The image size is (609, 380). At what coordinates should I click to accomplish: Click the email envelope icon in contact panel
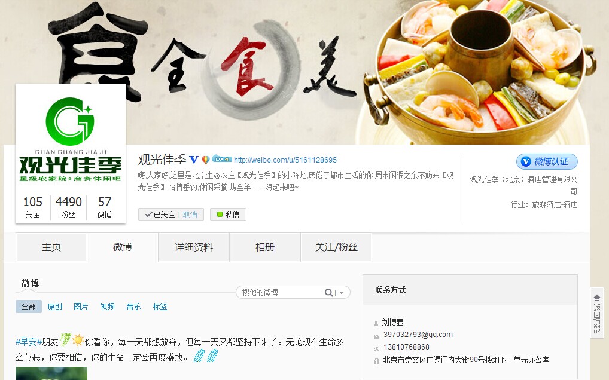point(376,336)
